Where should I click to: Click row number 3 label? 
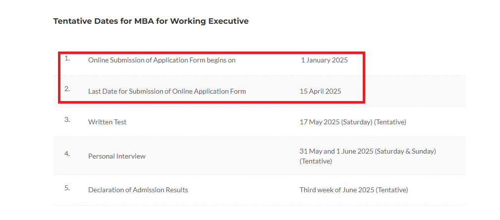67,120
